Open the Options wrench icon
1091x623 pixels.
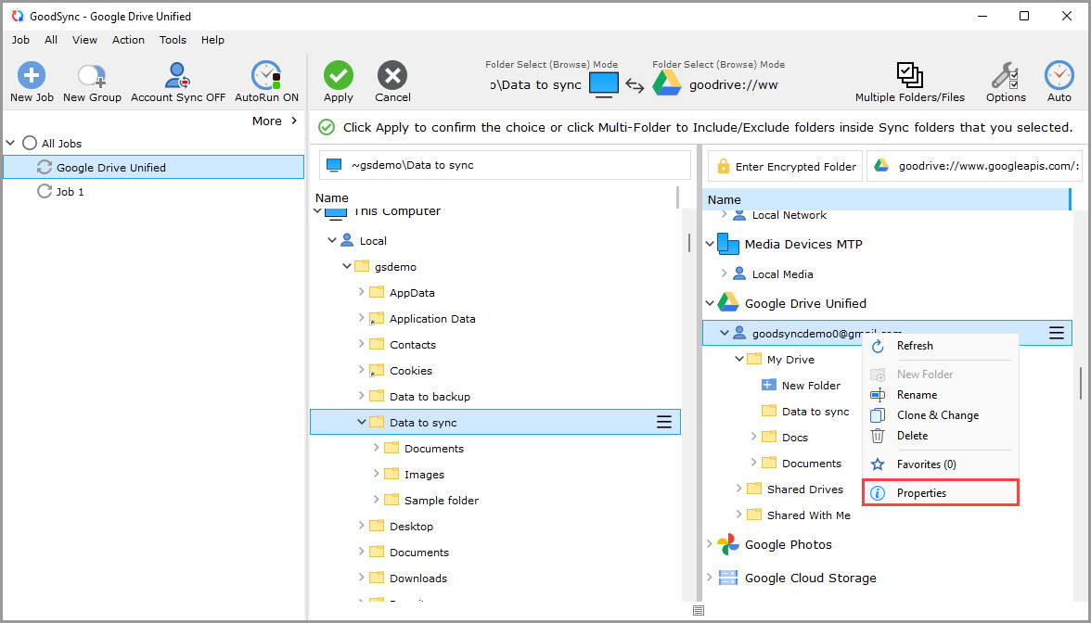(1006, 75)
